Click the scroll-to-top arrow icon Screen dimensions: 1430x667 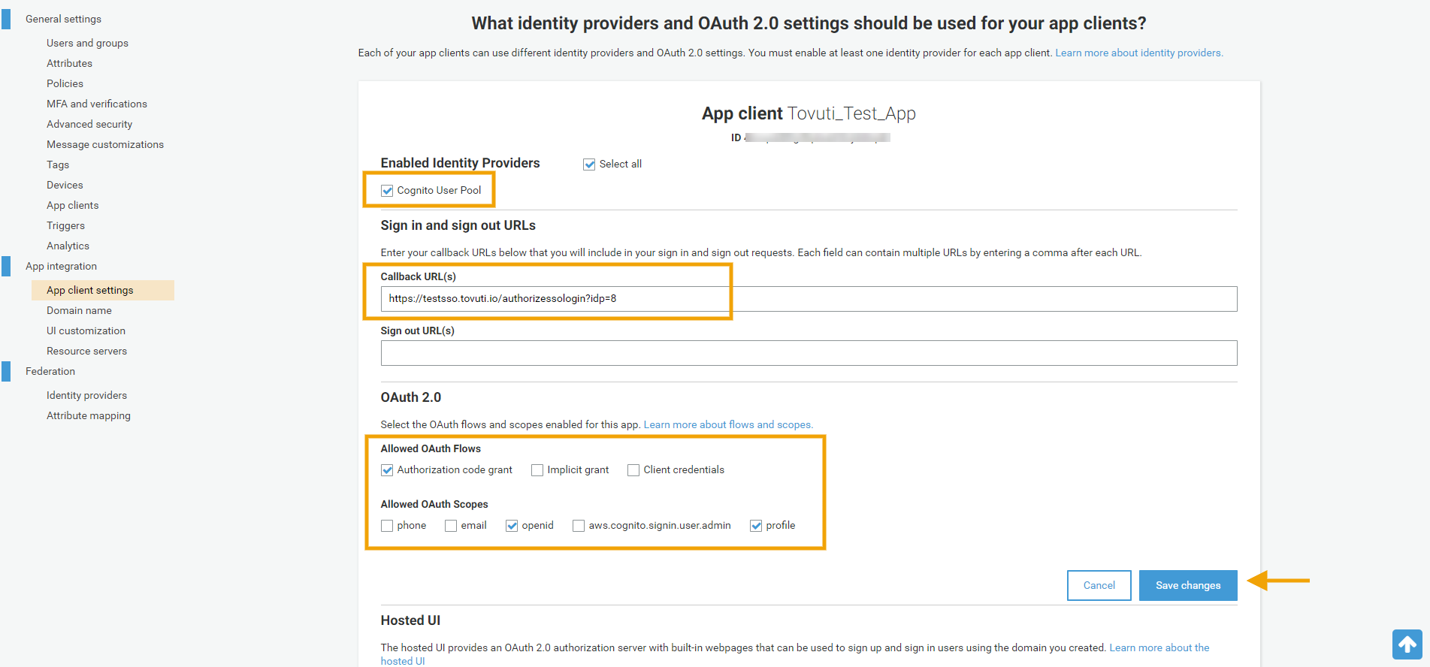tap(1407, 644)
